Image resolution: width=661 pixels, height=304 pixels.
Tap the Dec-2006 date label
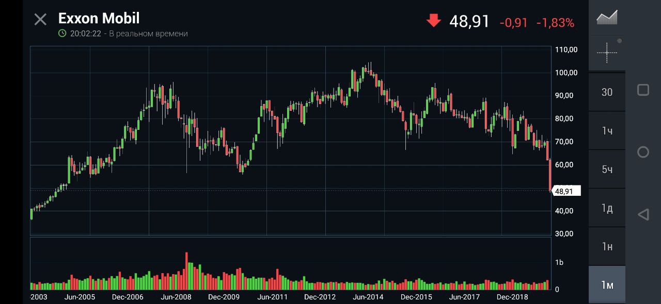[128, 297]
